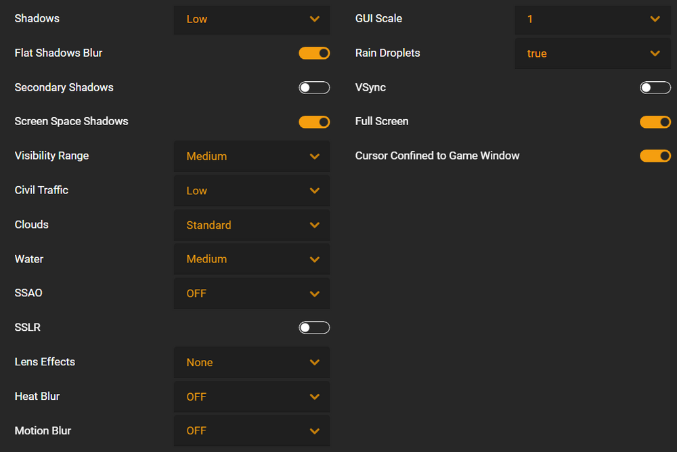Click the Motion Blur chevron arrow
Image resolution: width=677 pixels, height=452 pixels.
point(315,431)
